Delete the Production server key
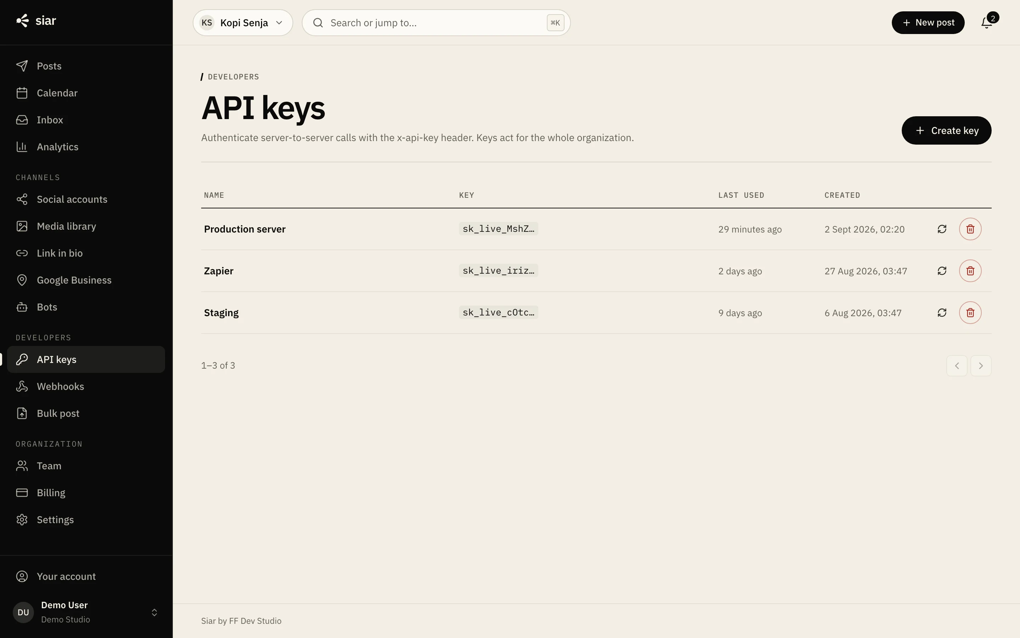 [x=970, y=229]
